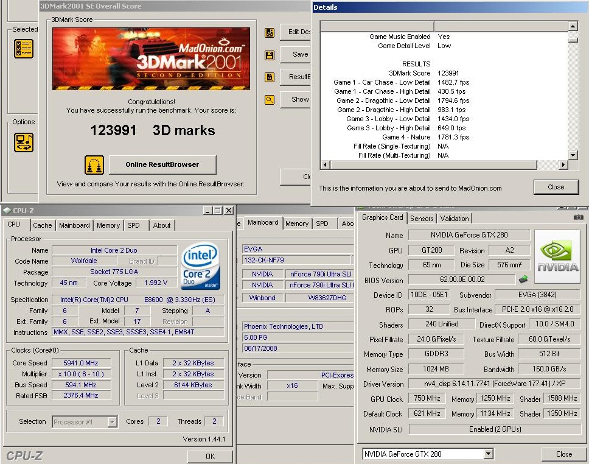
Task: Click the Details horizontal scroll left arrow
Action: [326, 164]
